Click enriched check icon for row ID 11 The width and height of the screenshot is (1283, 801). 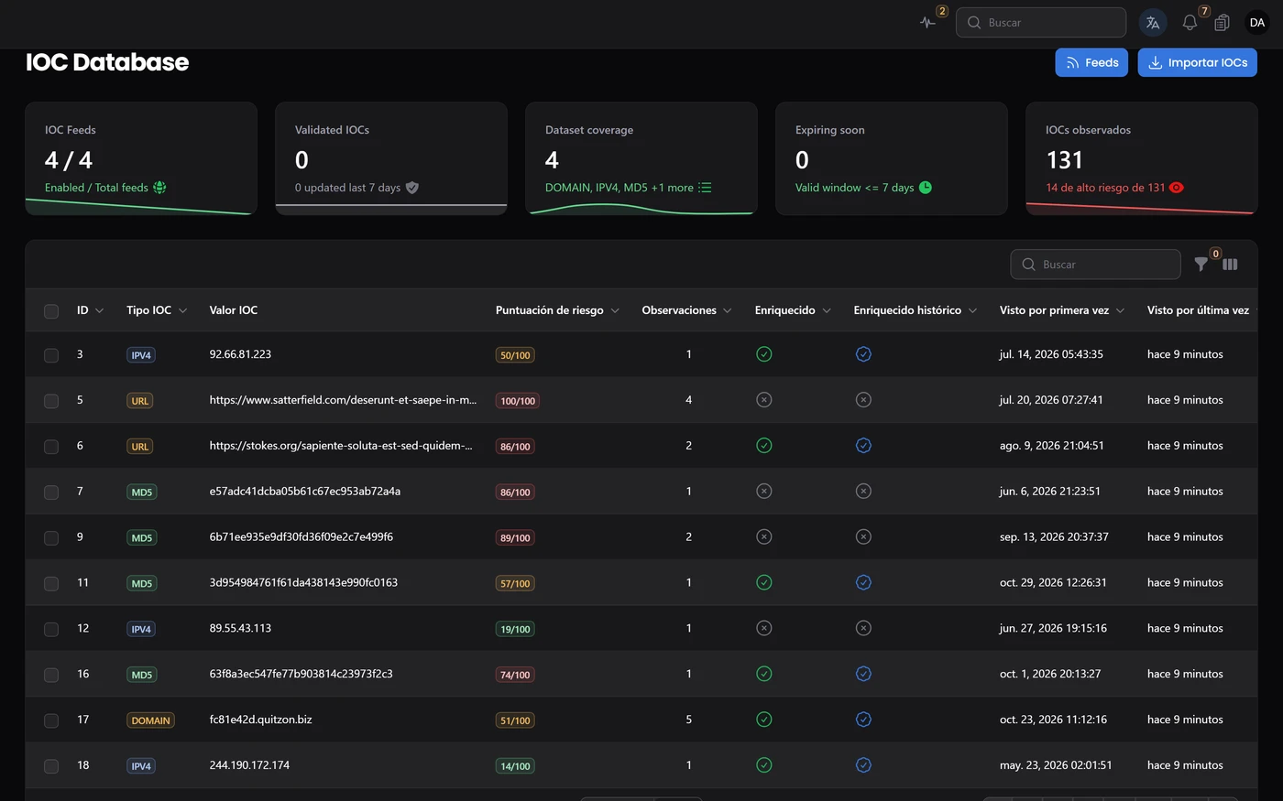point(764,583)
